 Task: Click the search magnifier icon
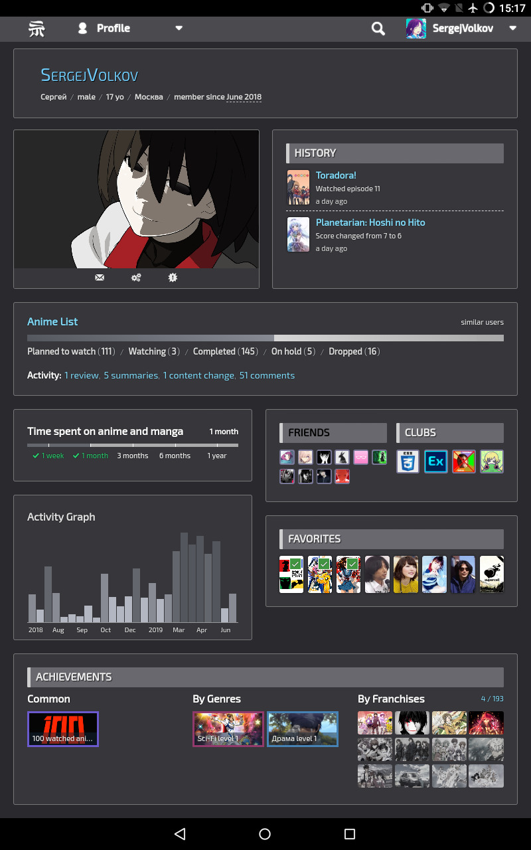pyautogui.click(x=378, y=29)
